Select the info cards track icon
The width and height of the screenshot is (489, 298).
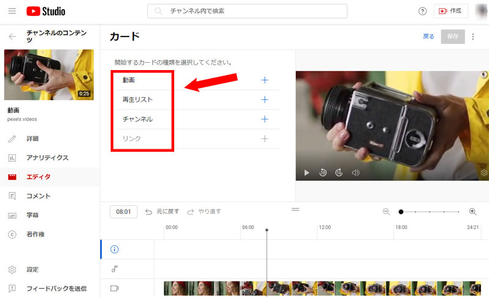click(114, 249)
